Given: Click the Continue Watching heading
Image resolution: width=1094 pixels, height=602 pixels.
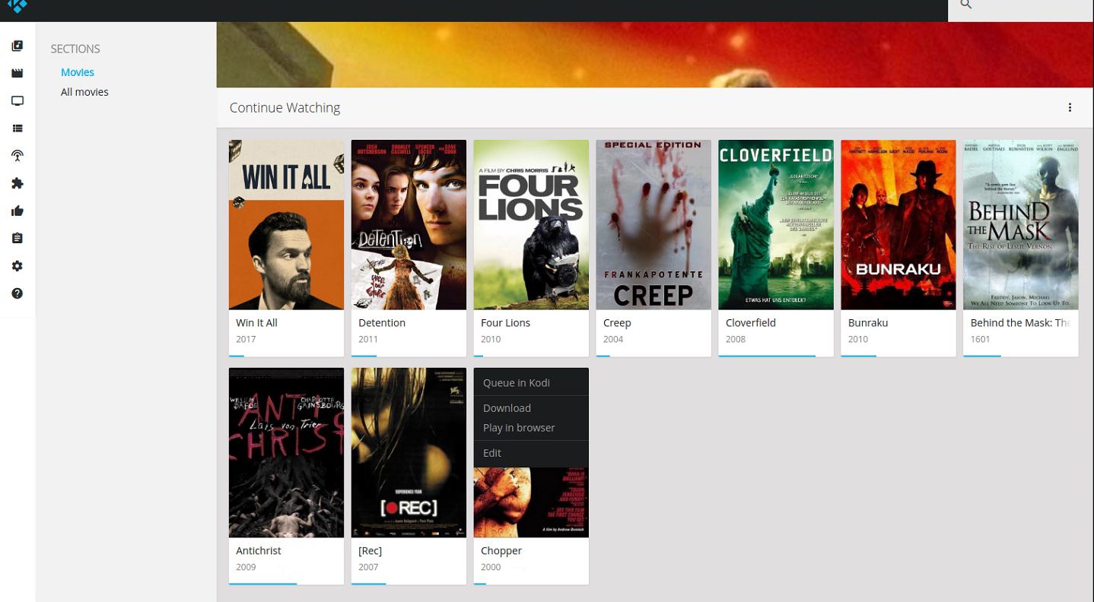Looking at the screenshot, I should pyautogui.click(x=285, y=108).
